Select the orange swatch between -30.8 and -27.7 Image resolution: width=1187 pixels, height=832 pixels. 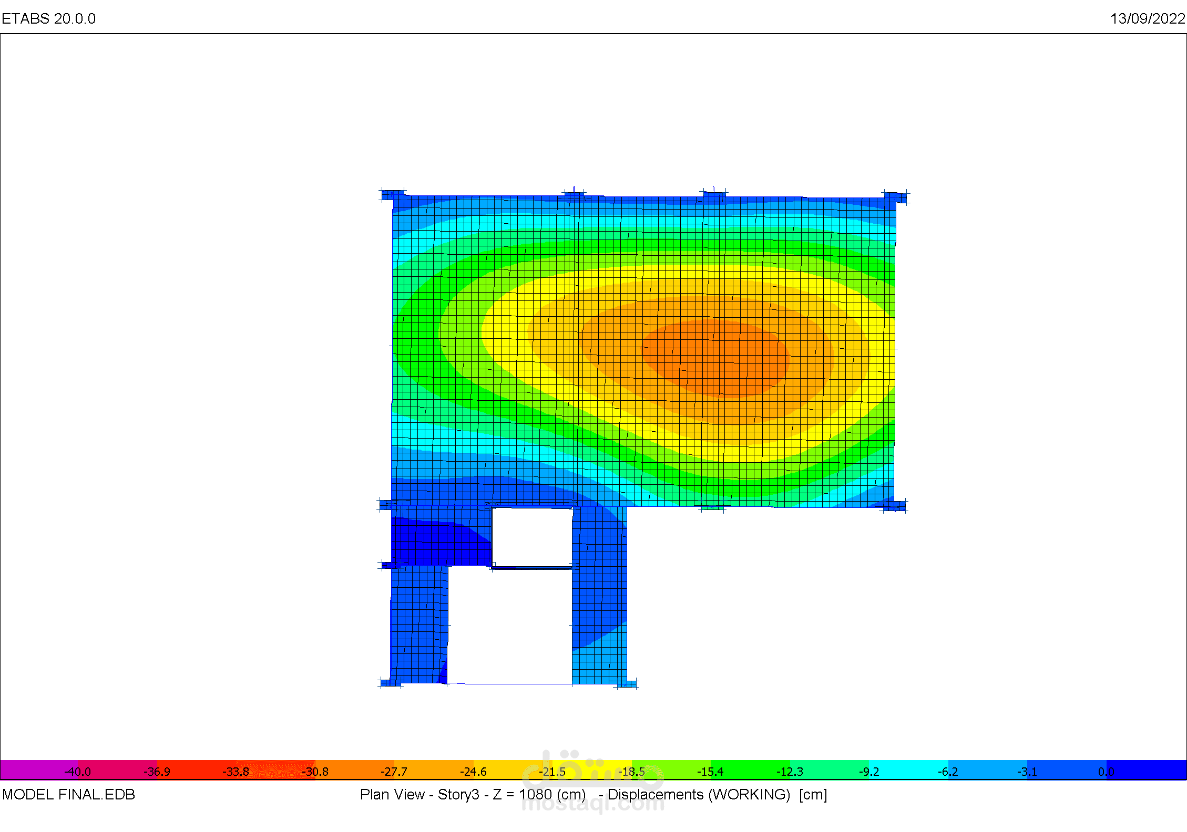pos(355,770)
